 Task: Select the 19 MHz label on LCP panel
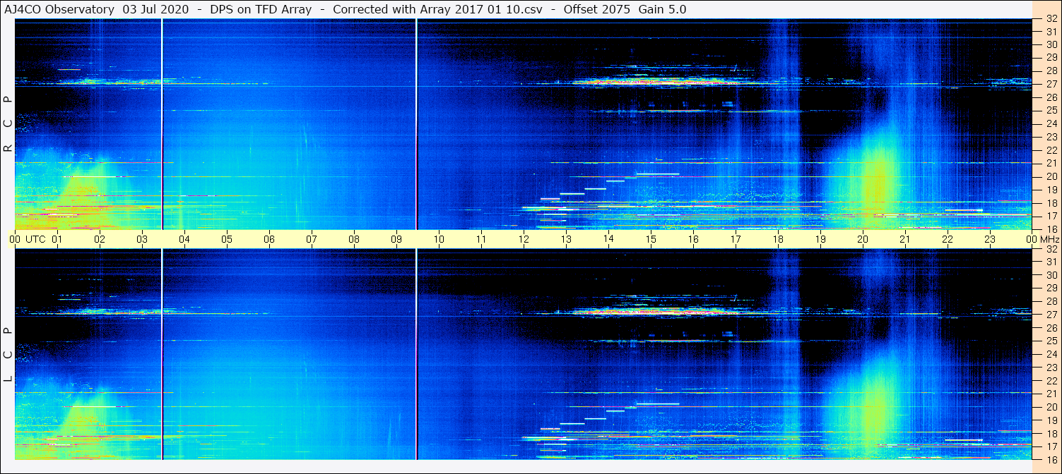pyautogui.click(x=1051, y=420)
